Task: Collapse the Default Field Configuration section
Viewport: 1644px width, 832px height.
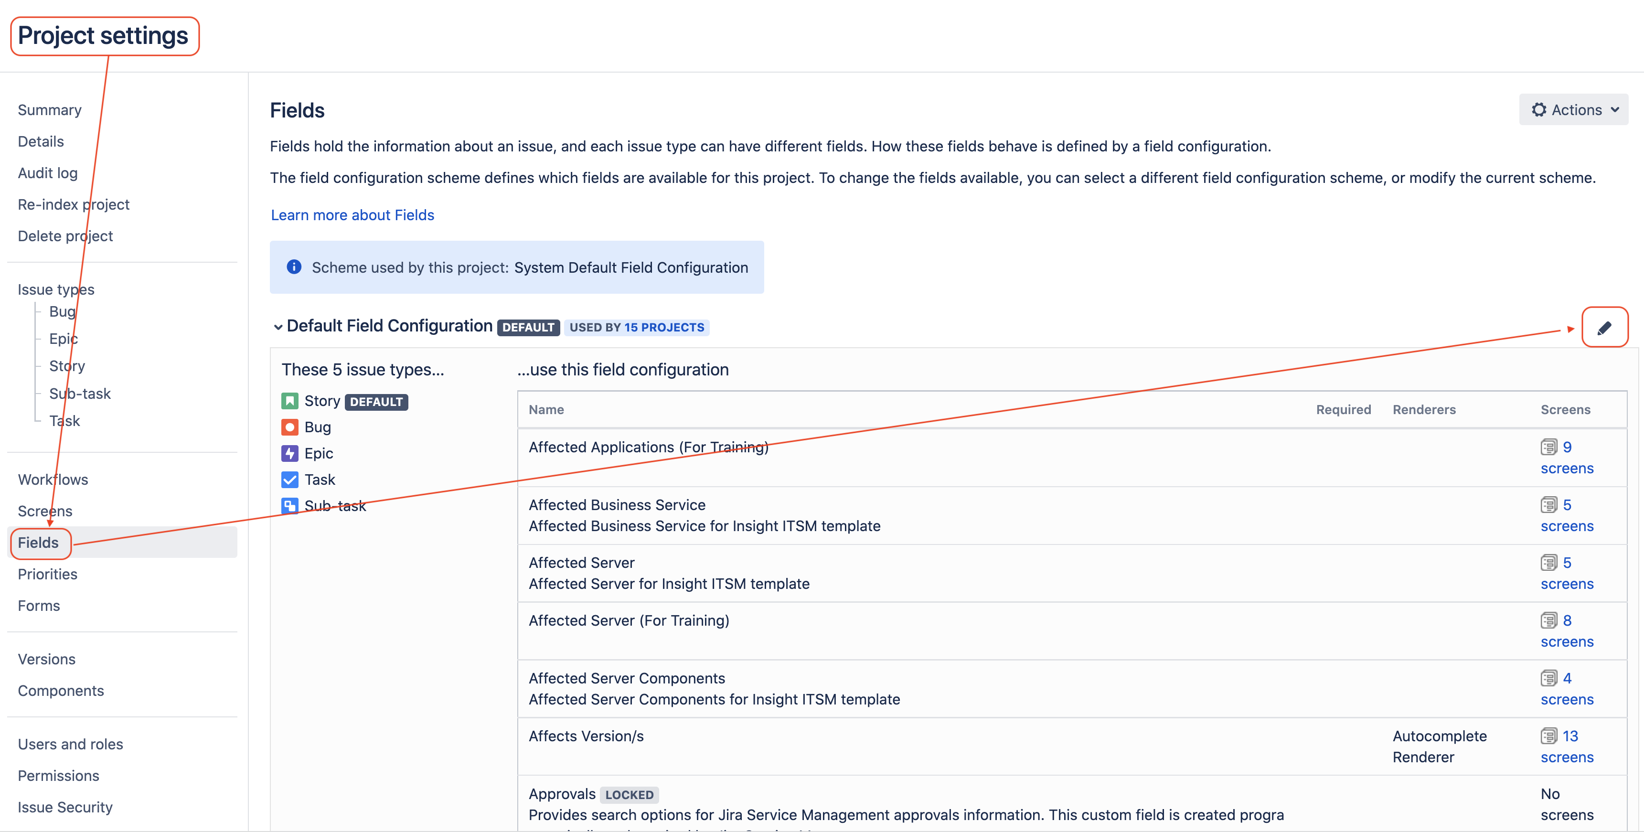Action: click(x=278, y=327)
